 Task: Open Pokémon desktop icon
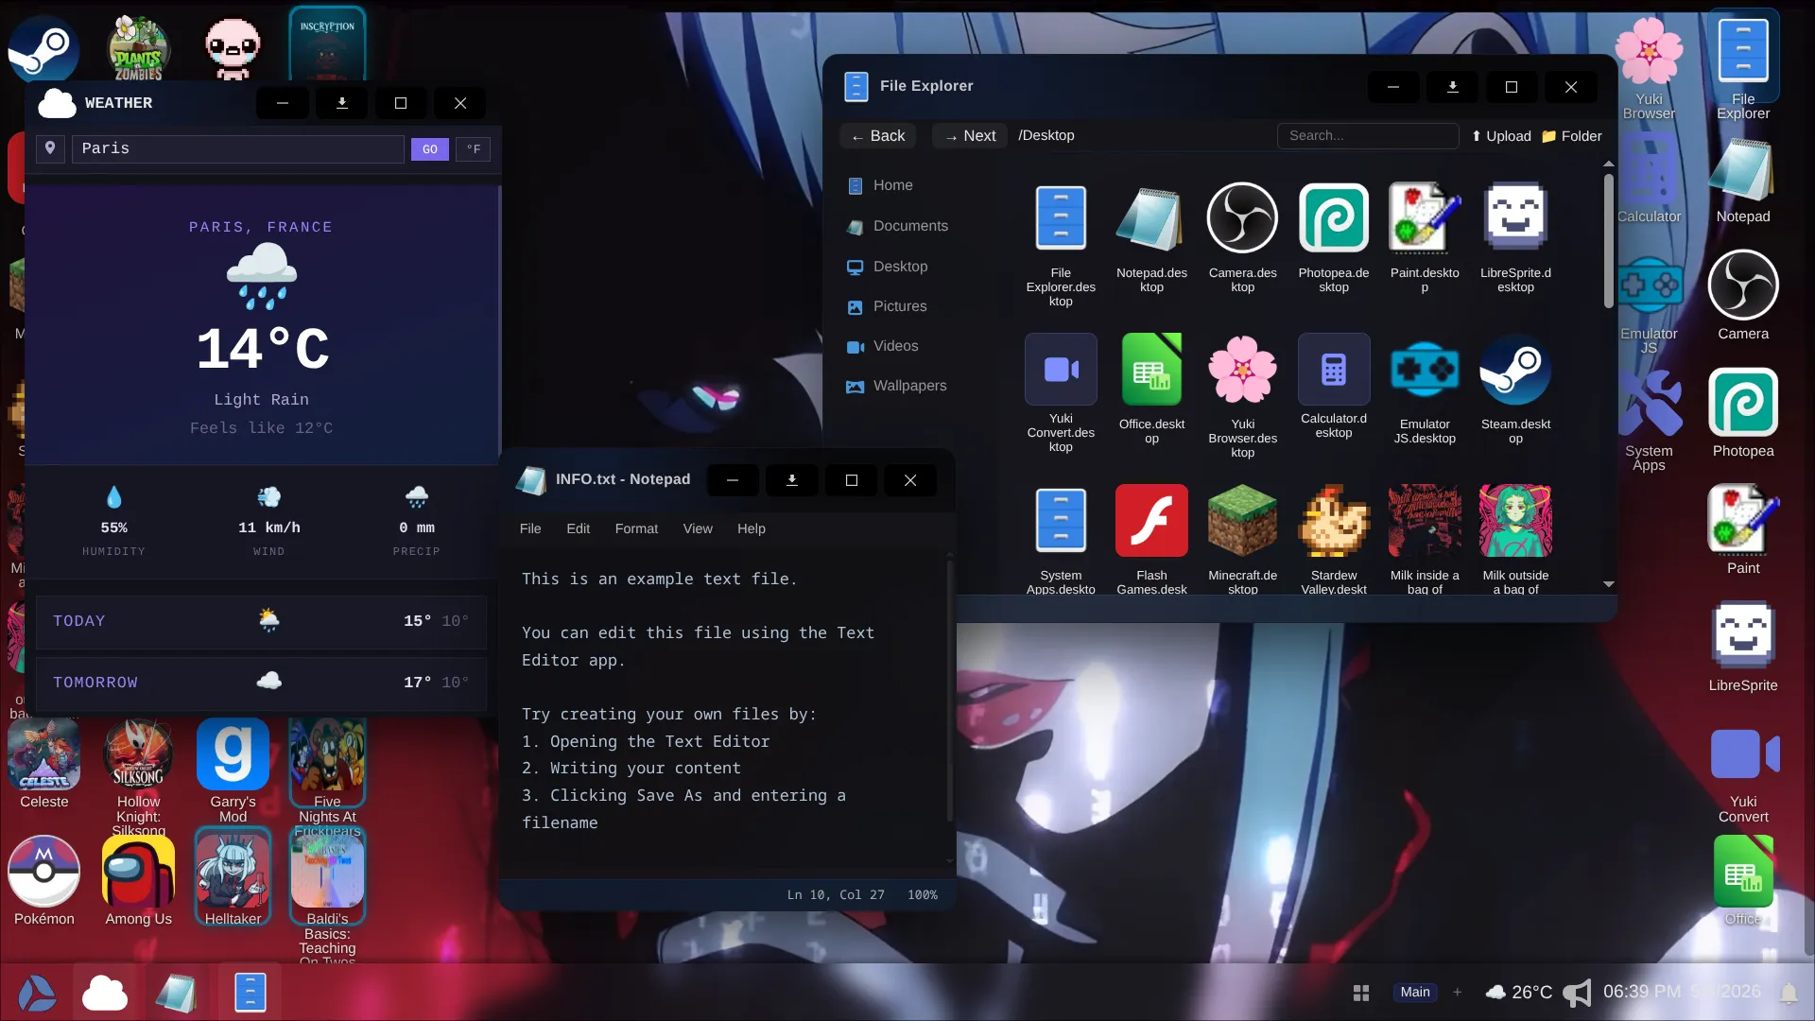[43, 881]
